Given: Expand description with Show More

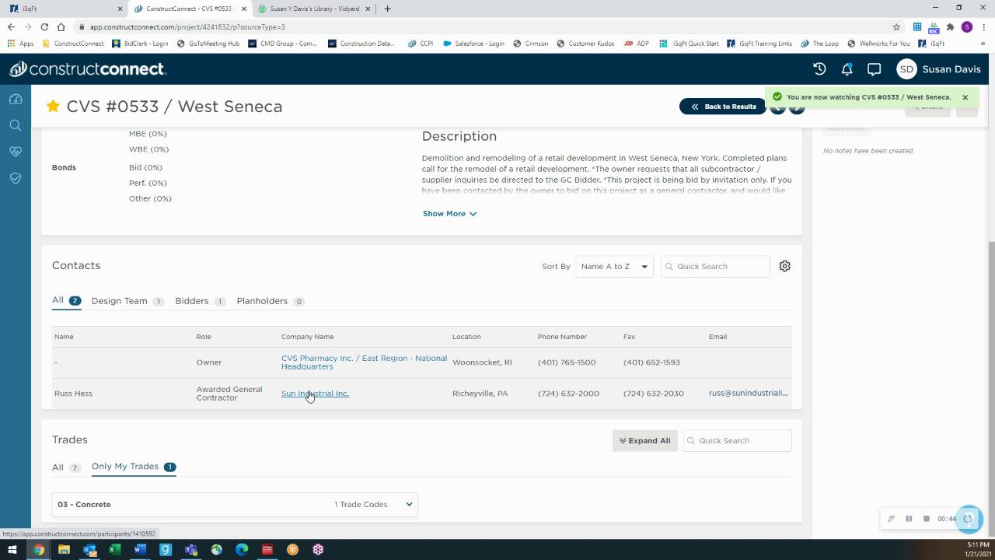Looking at the screenshot, I should [449, 213].
